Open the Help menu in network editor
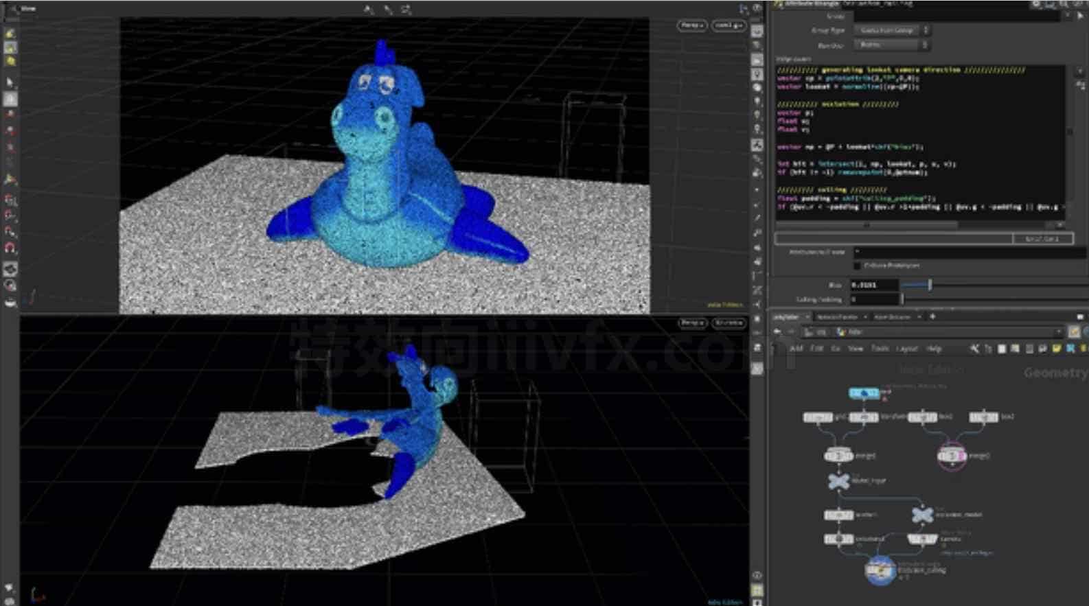Viewport: 1089px width, 606px height. (934, 349)
